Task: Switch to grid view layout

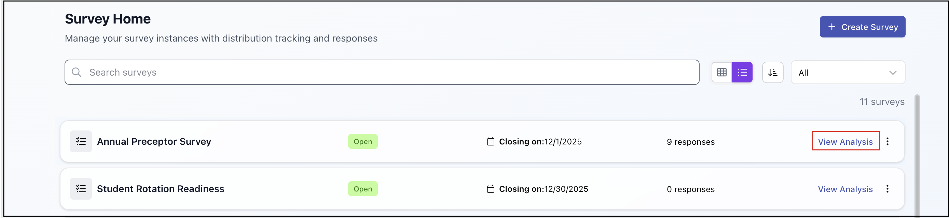Action: 721,73
